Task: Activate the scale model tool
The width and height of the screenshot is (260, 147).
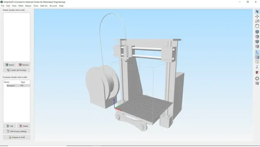Action: (257, 21)
